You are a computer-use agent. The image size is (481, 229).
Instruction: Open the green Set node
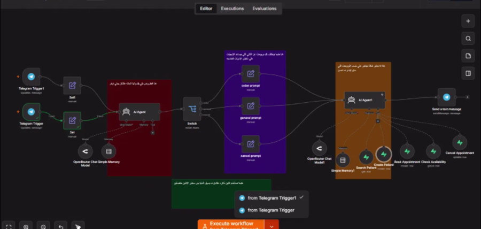pos(72,120)
